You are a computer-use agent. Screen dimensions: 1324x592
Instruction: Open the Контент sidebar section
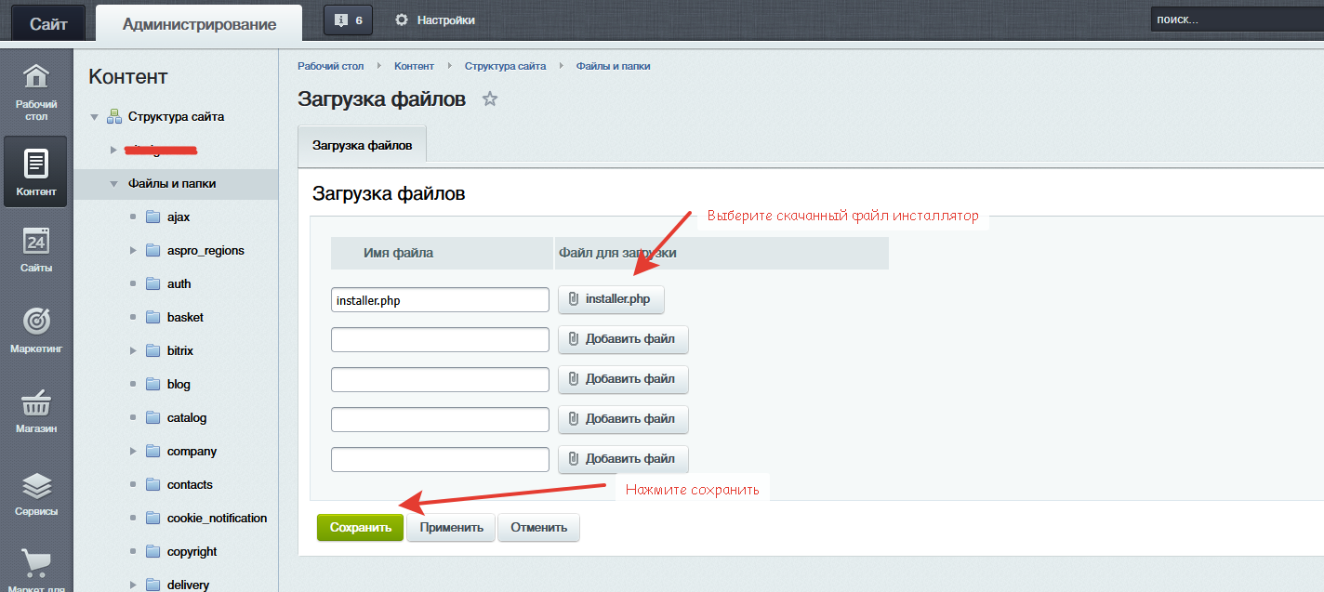(36, 172)
